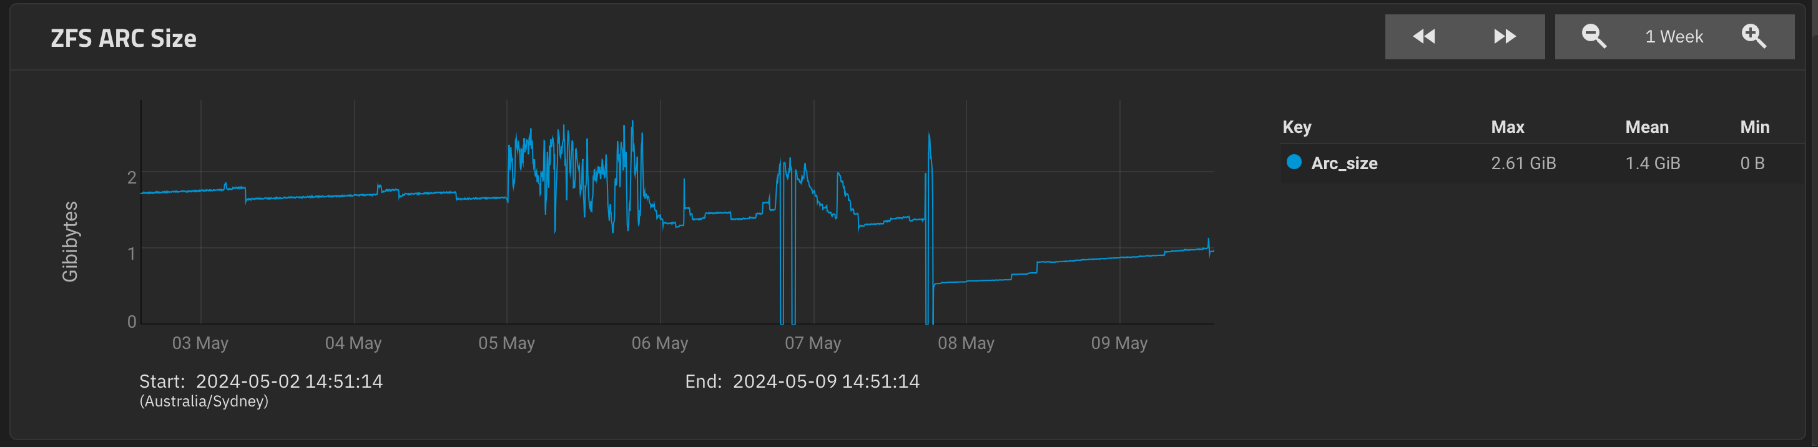The width and height of the screenshot is (1818, 447).
Task: Click the 09 May axis label
Action: click(x=1119, y=343)
